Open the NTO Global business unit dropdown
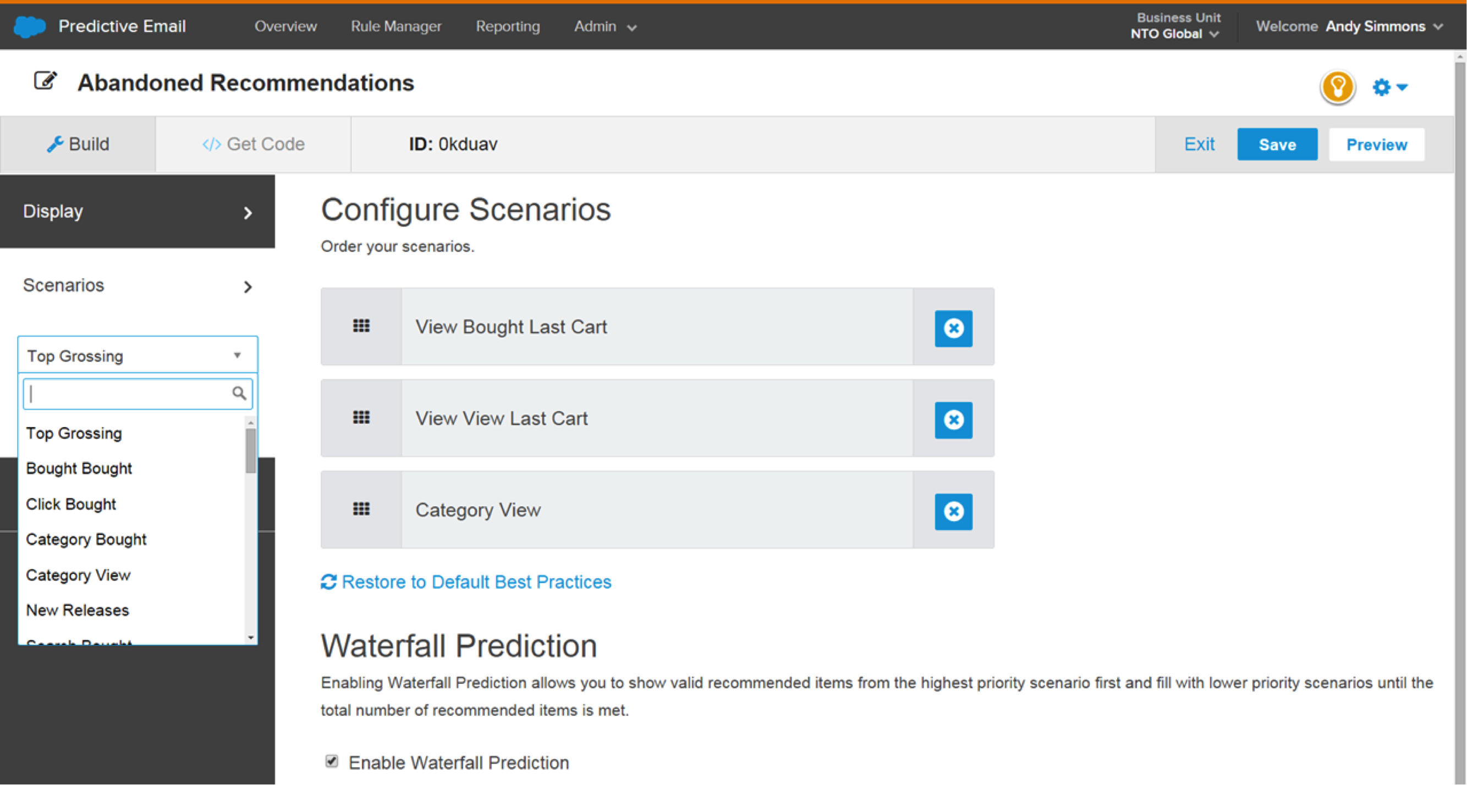The width and height of the screenshot is (1467, 785). click(x=1174, y=34)
